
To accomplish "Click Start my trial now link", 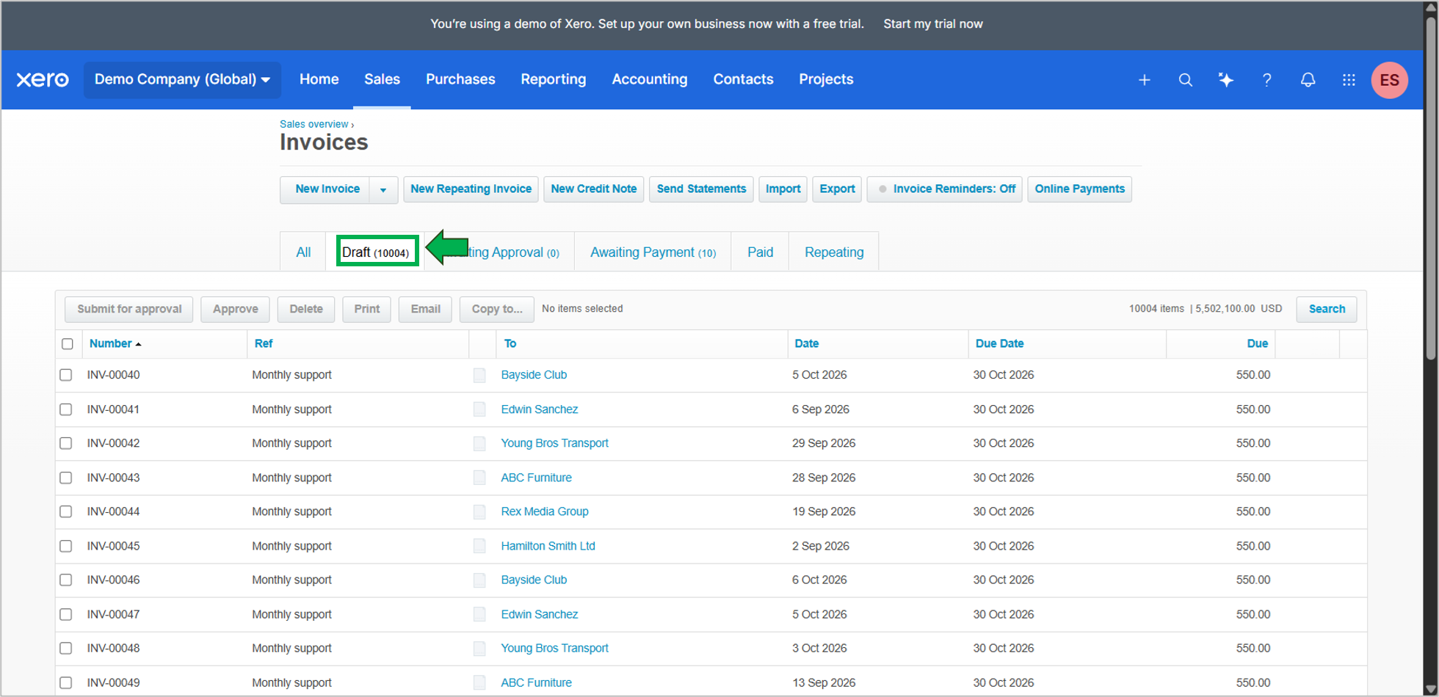I will coord(932,24).
